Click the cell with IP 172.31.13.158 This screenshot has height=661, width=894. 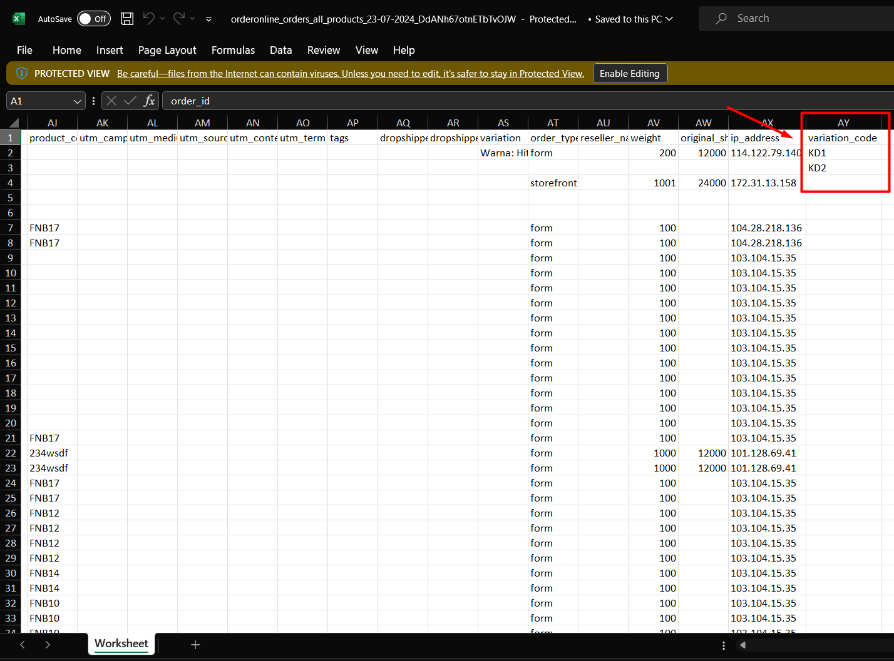click(x=767, y=183)
